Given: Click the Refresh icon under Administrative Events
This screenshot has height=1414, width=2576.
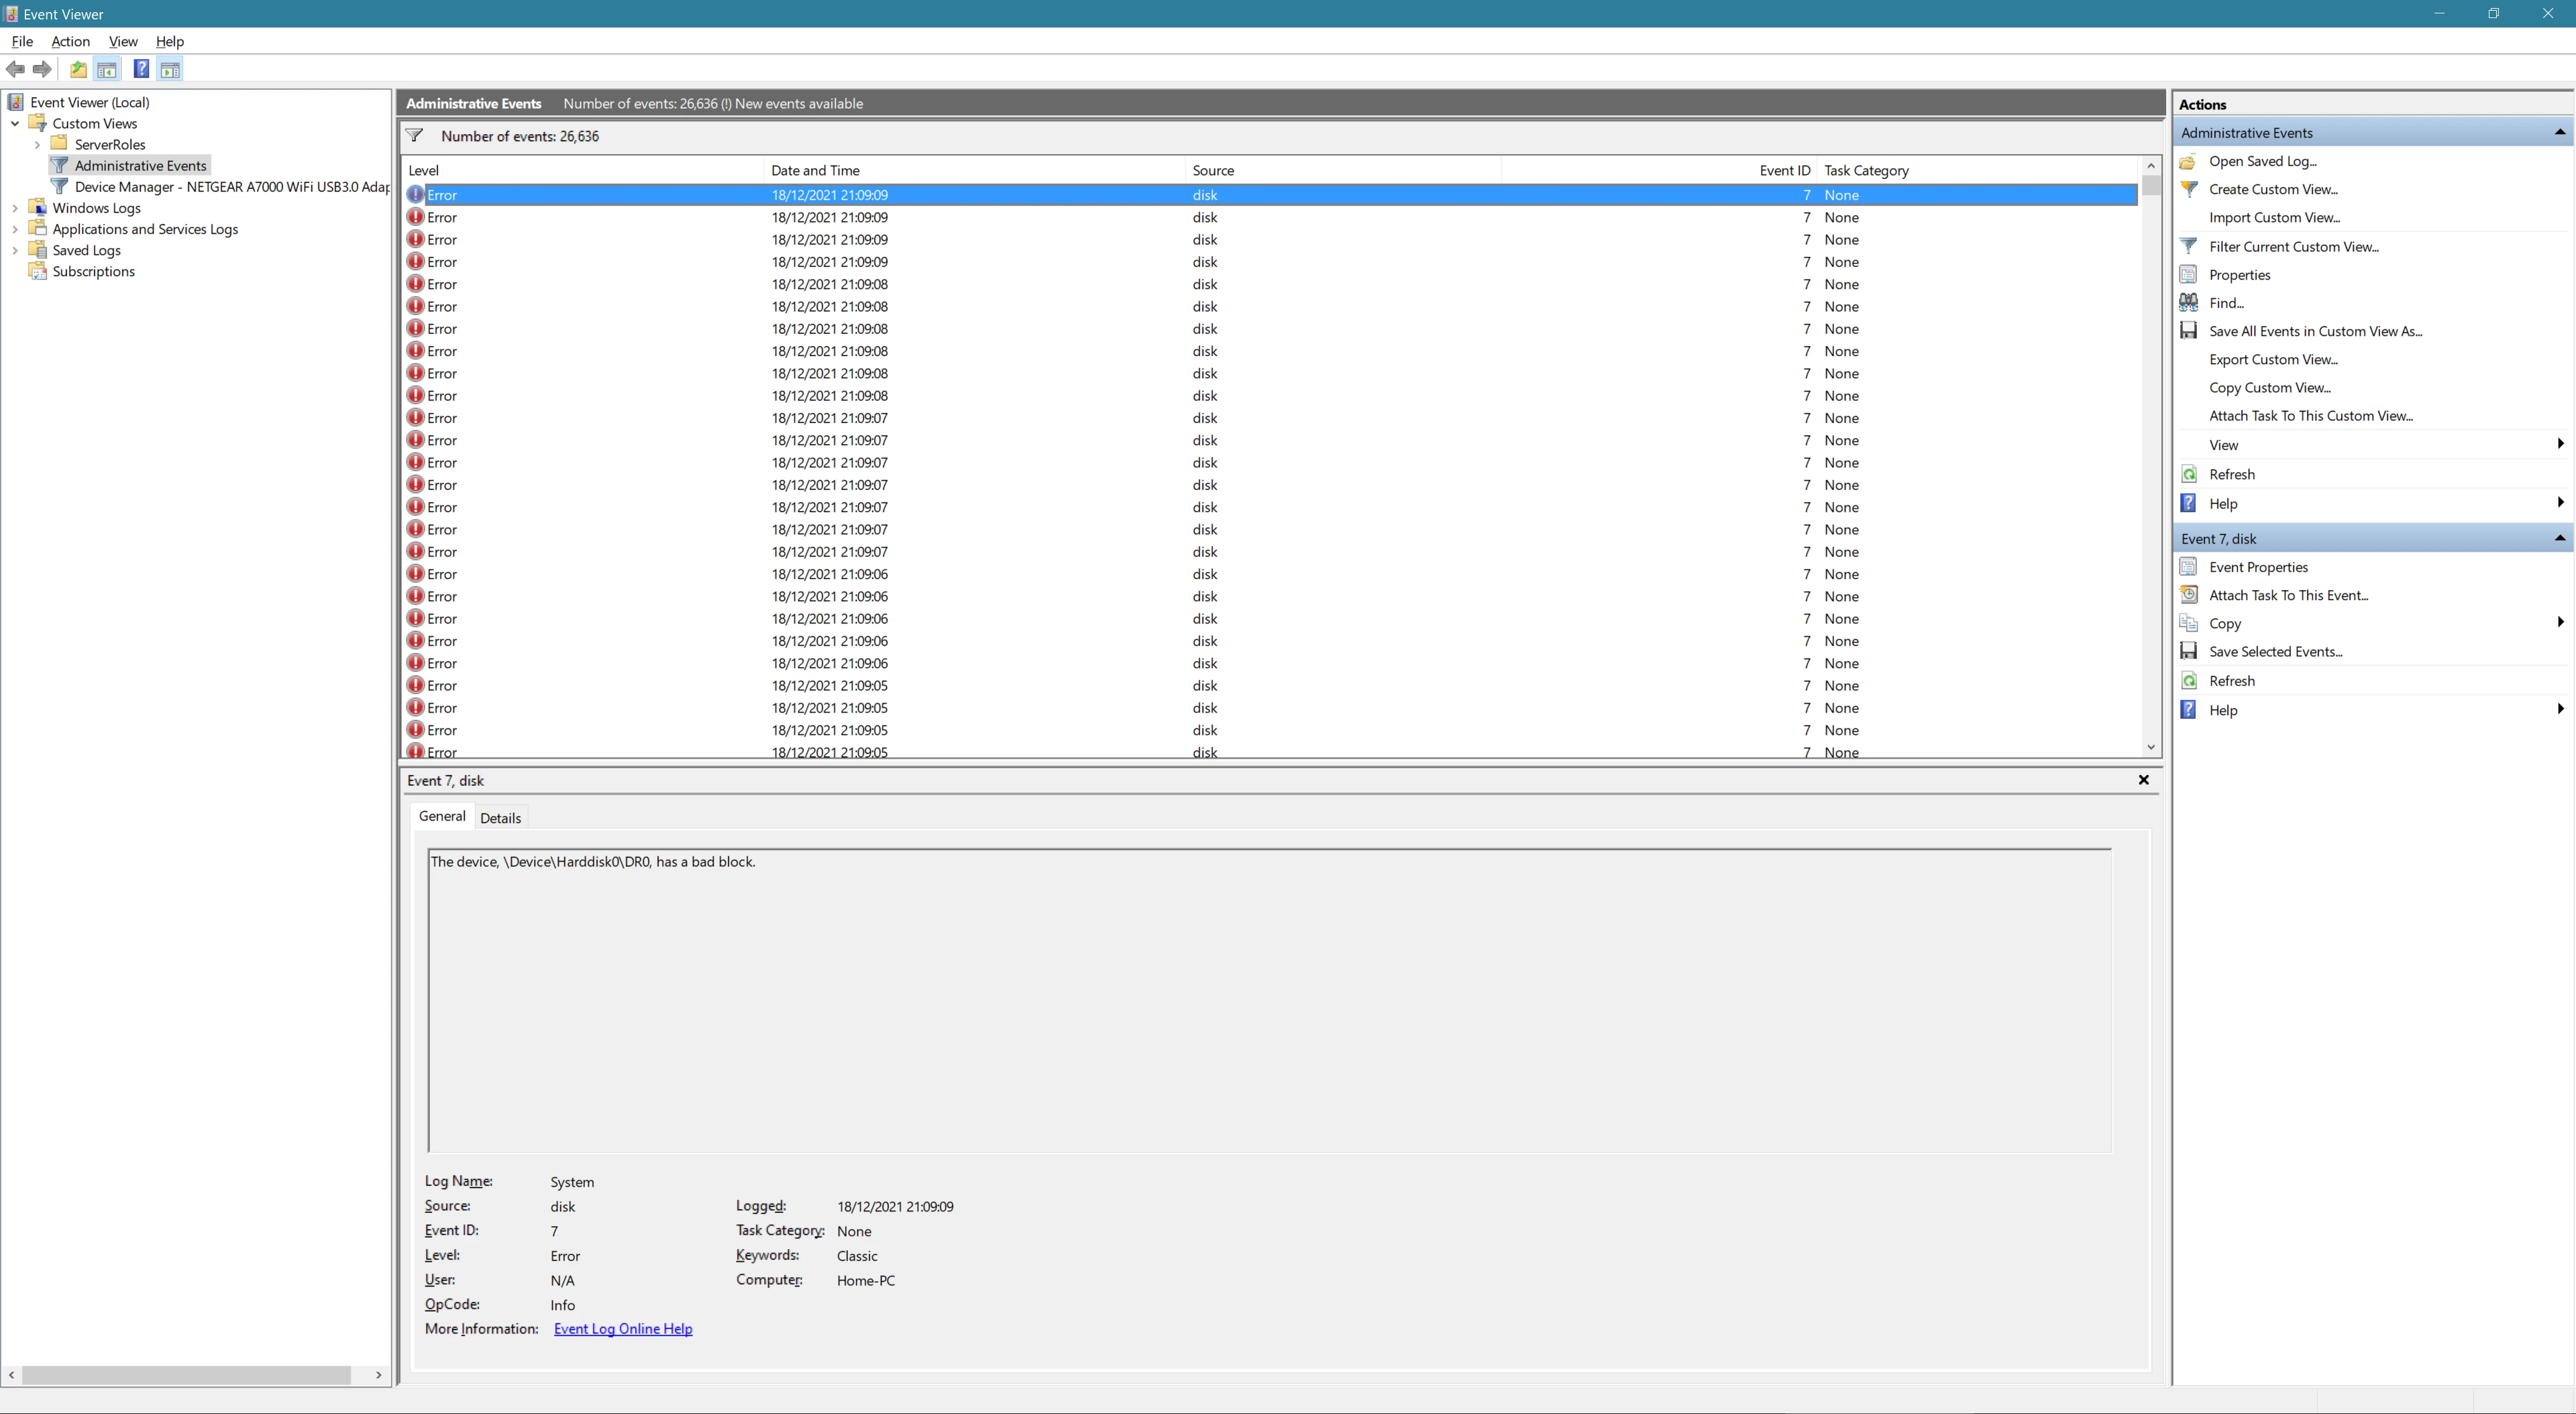Looking at the screenshot, I should point(2189,473).
